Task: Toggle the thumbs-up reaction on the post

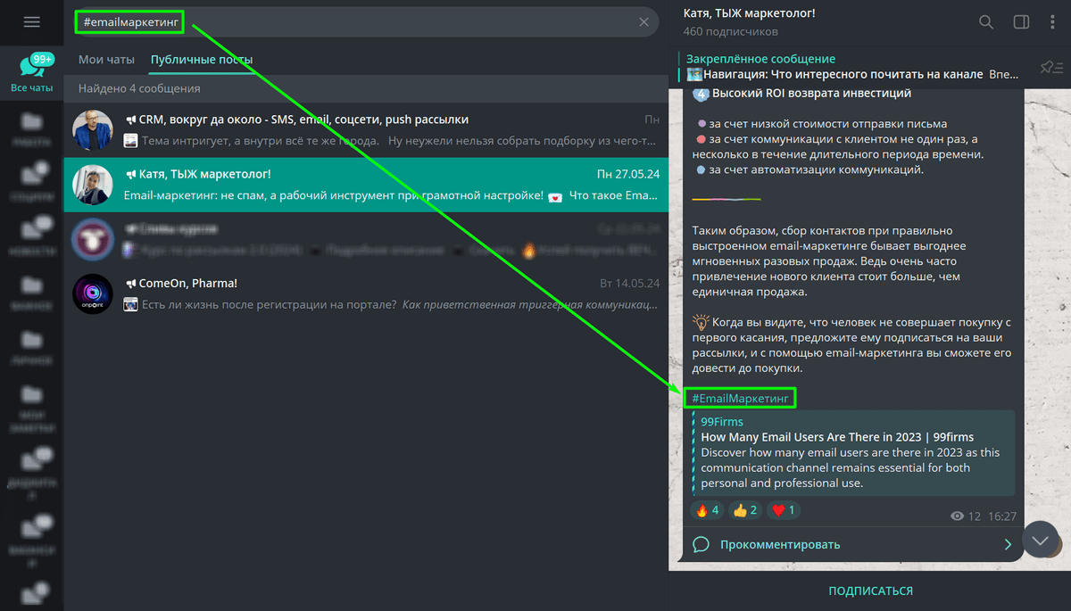Action: 745,510
